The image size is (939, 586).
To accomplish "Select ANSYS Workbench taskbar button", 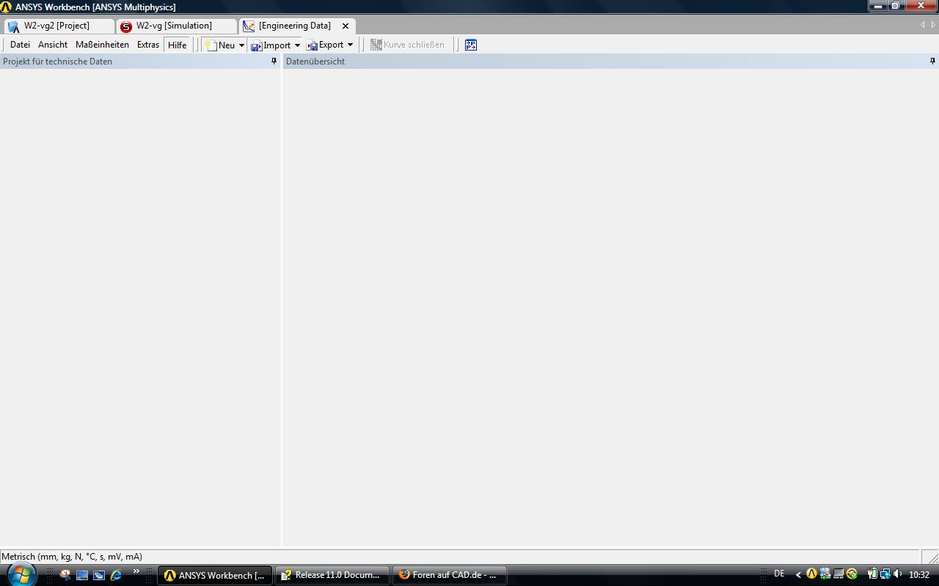I will [x=215, y=575].
